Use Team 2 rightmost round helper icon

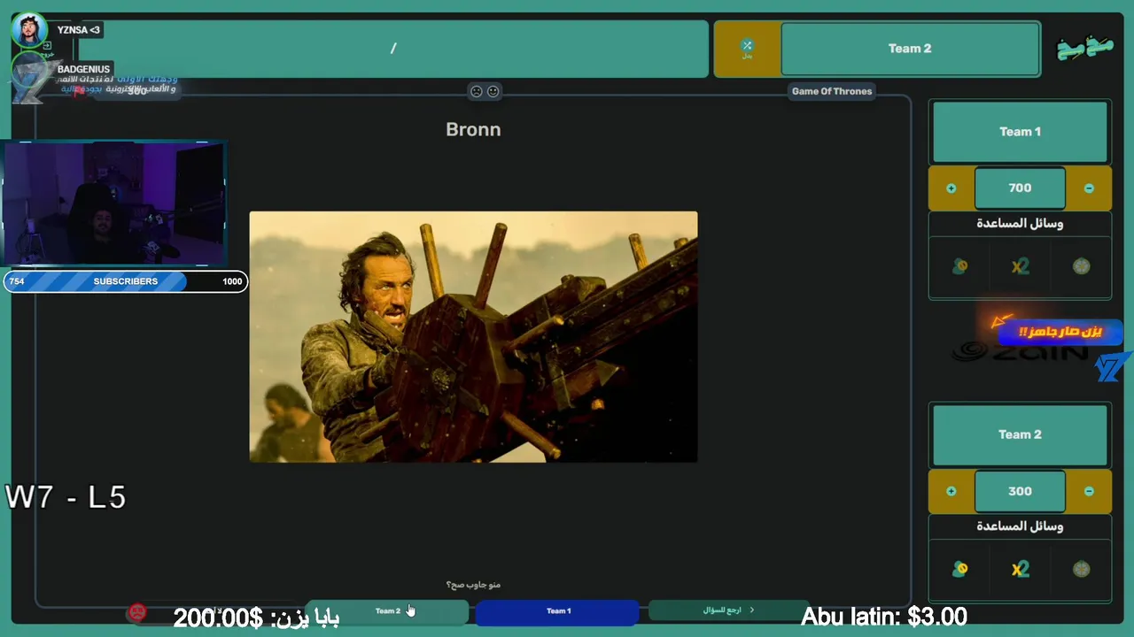click(1081, 569)
